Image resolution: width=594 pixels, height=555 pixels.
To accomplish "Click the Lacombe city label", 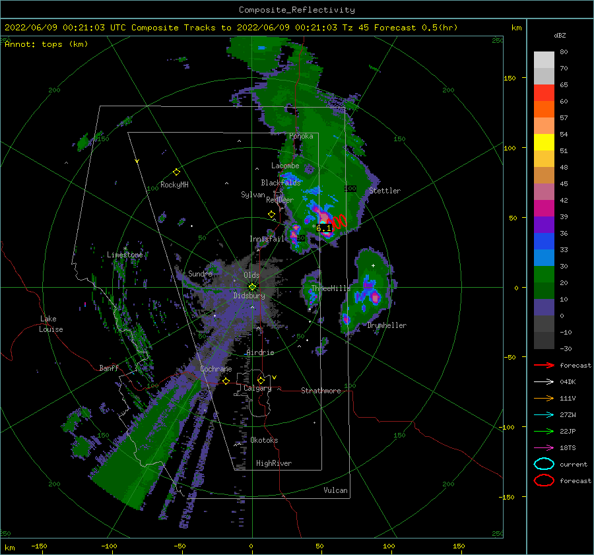I will coord(285,166).
